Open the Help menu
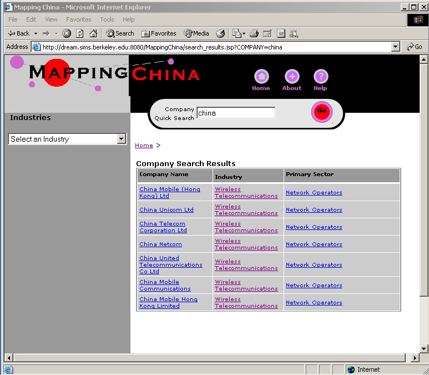The height and width of the screenshot is (375, 429). point(128,19)
